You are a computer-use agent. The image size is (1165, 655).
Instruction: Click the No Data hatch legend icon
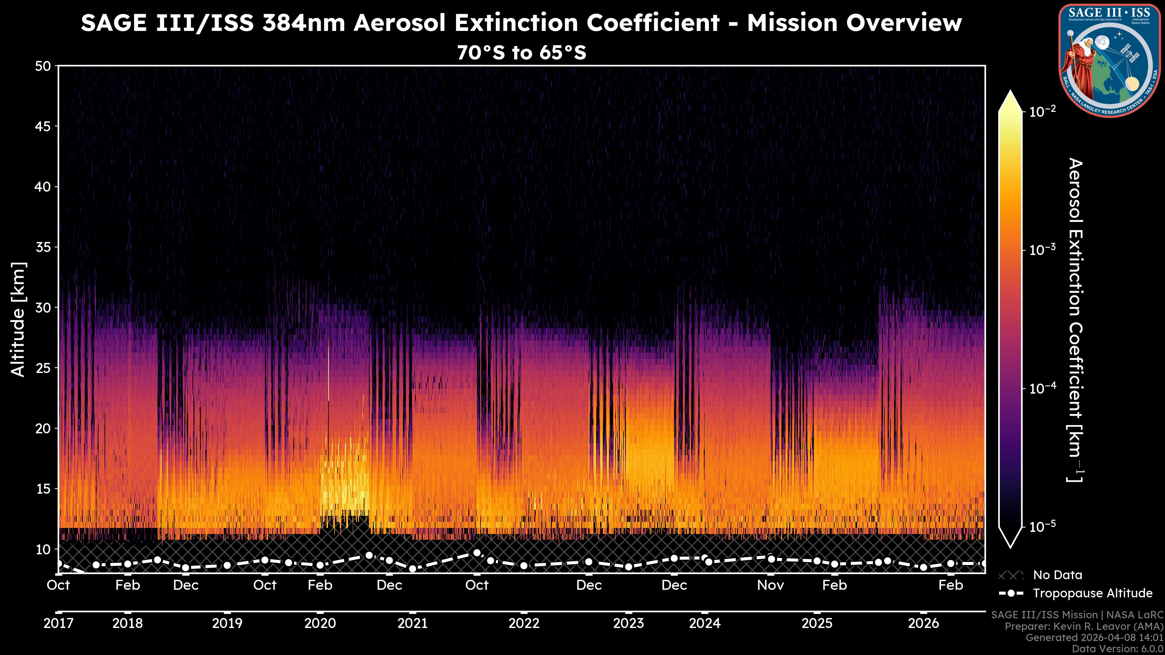[1010, 576]
